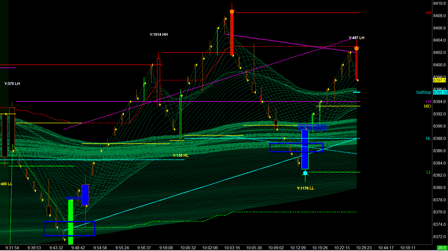Click the 8388.0 price axis label
The width and height of the screenshot is (448, 251).
tap(440, 139)
